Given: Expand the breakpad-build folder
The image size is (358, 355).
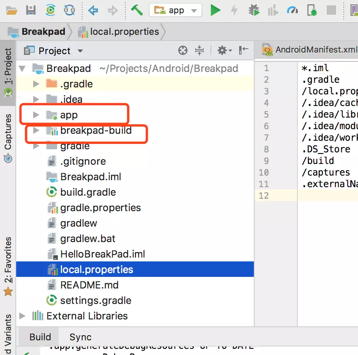Looking at the screenshot, I should click(x=35, y=130).
